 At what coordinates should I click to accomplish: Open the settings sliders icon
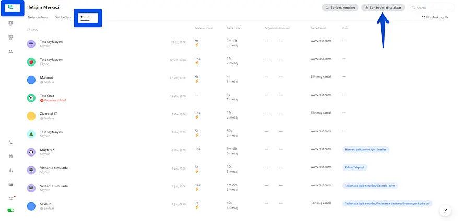pos(11,198)
